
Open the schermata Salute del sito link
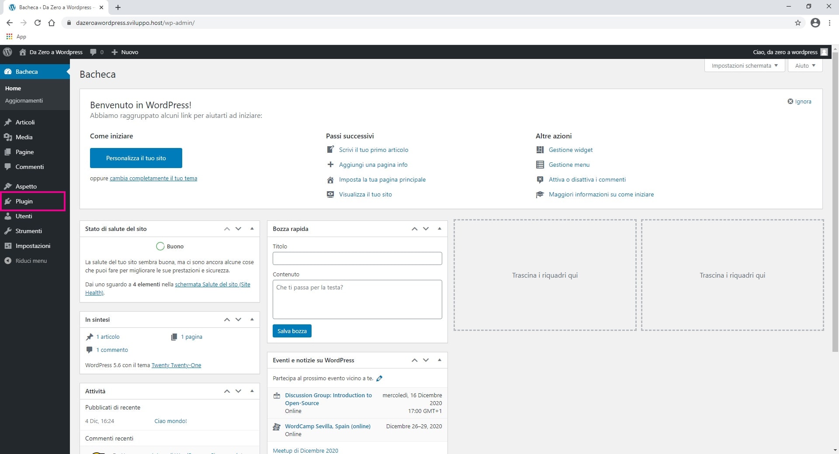(168, 289)
